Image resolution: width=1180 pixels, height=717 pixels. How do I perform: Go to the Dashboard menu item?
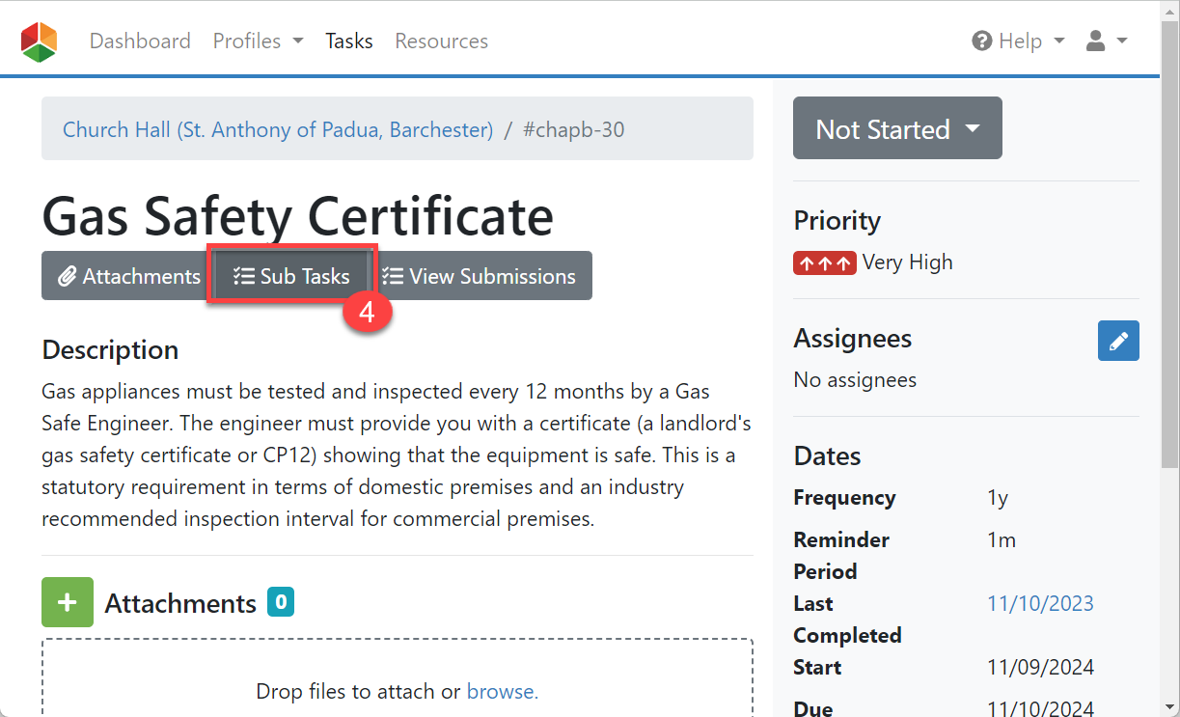[140, 41]
